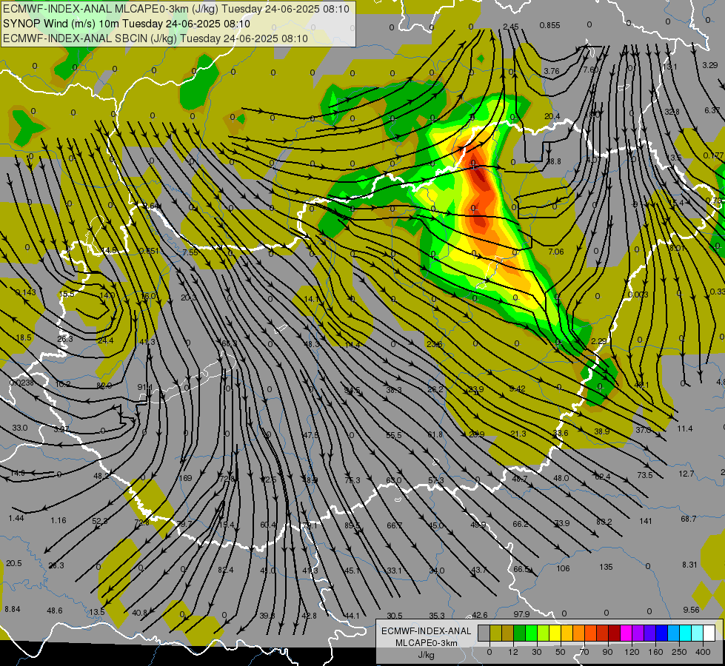
Task: Click the map value '8.31'
Action: coord(689,565)
